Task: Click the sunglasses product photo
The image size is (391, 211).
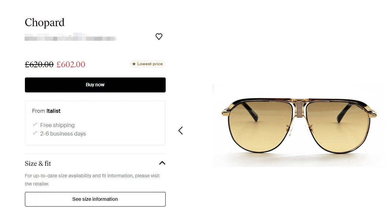Action: [x=299, y=125]
